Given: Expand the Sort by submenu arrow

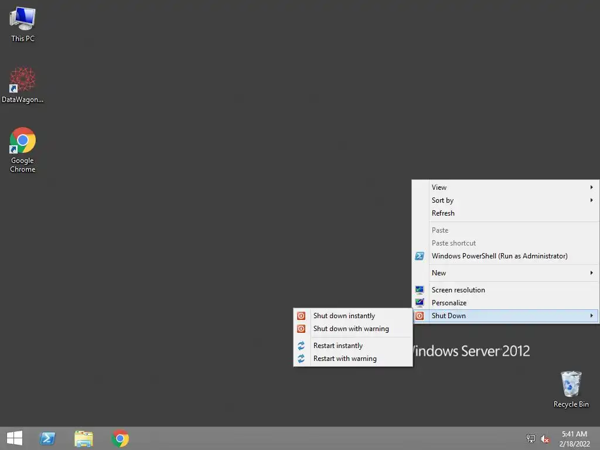Looking at the screenshot, I should [592, 200].
